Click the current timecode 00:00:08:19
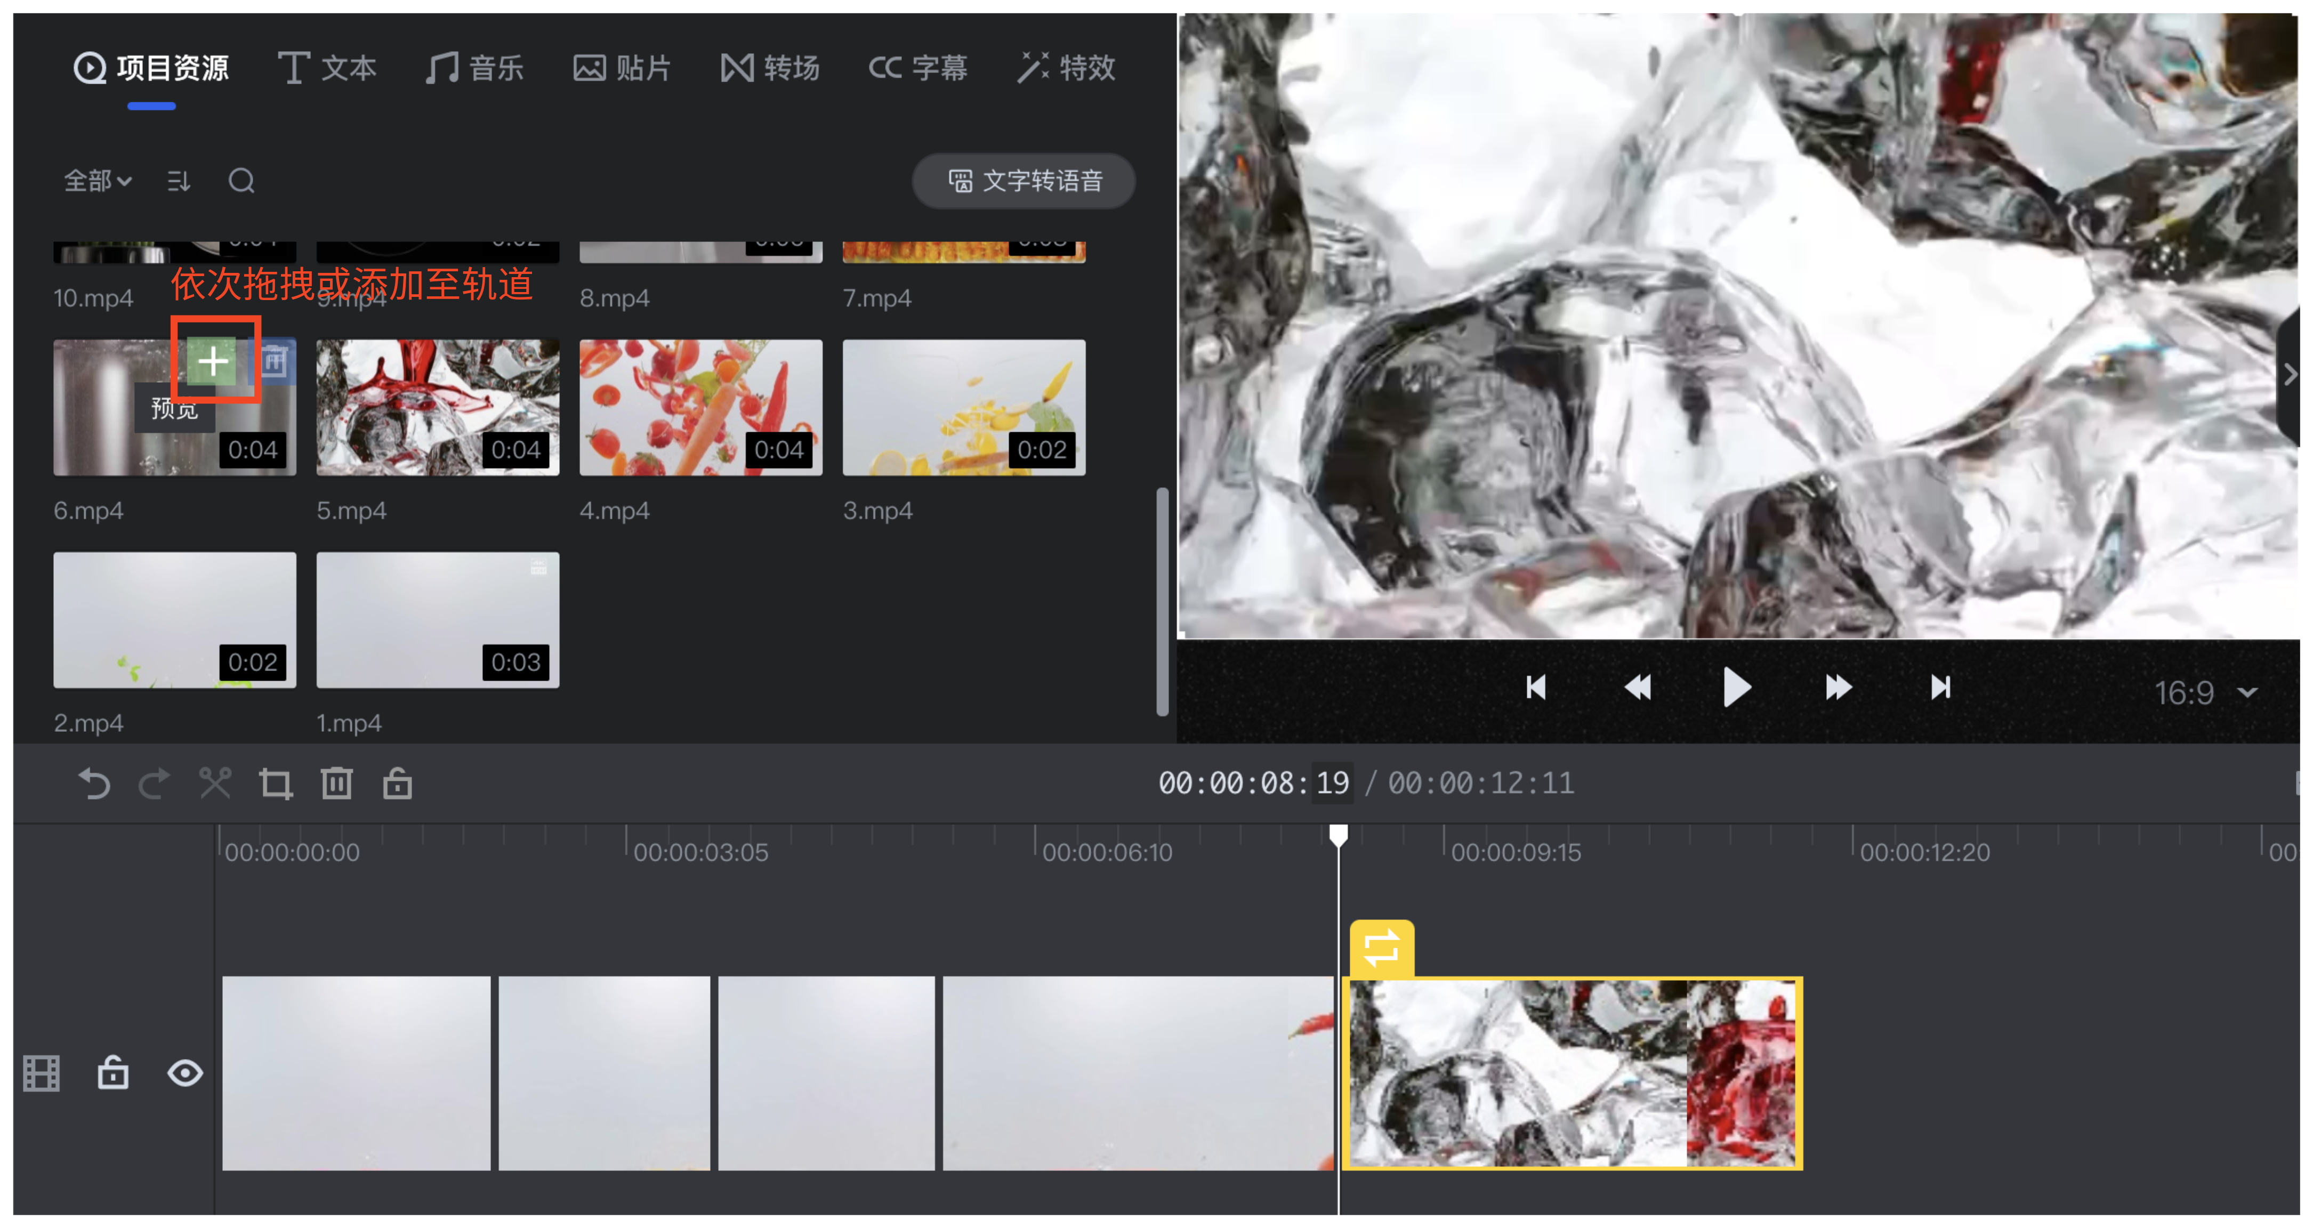Viewport: 2313px width, 1228px height. (1253, 783)
